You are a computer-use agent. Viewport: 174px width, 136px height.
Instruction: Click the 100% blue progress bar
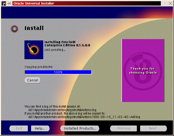58,72
